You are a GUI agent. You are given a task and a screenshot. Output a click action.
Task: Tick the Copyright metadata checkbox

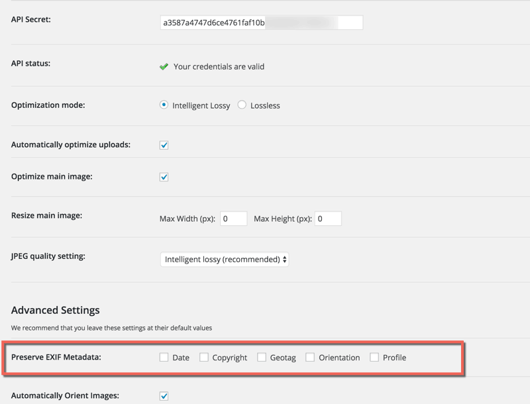coord(204,358)
